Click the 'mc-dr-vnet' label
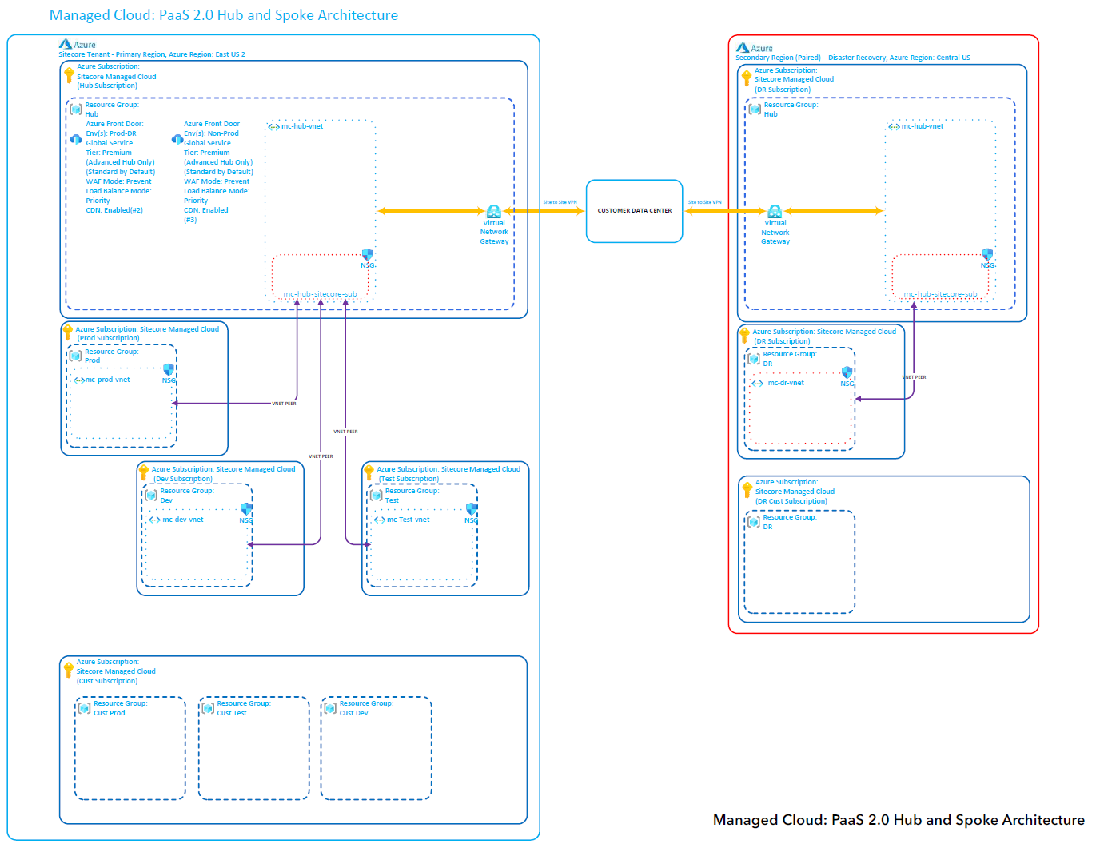 pos(786,383)
